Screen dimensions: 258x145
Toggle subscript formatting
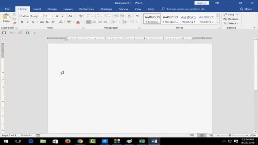point(48,22)
